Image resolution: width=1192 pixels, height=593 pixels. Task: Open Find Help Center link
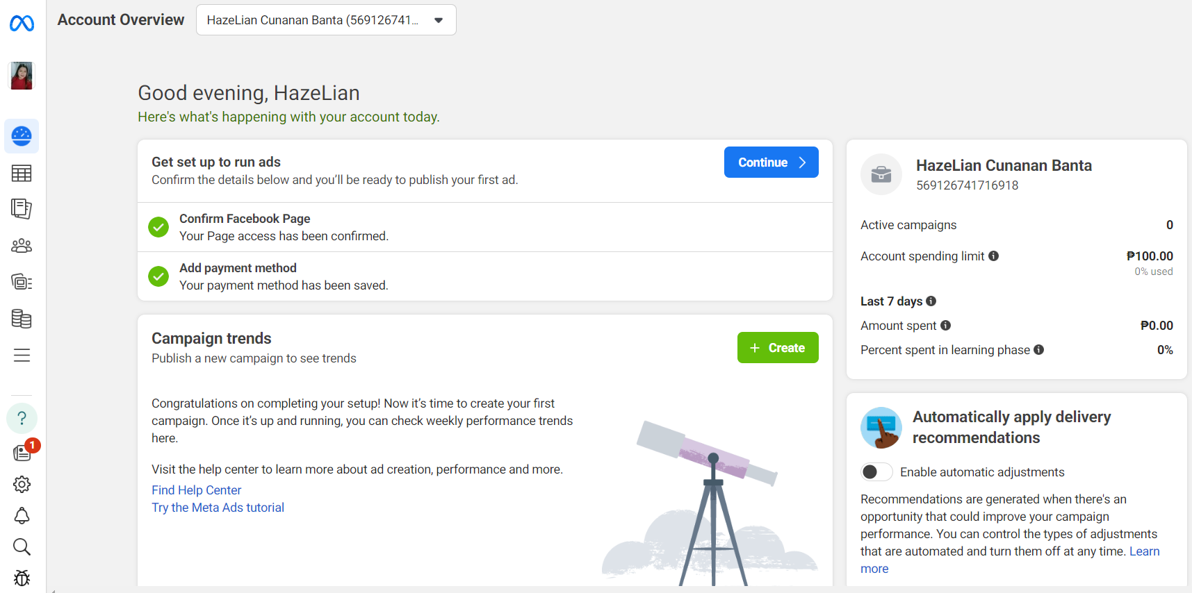pos(197,490)
